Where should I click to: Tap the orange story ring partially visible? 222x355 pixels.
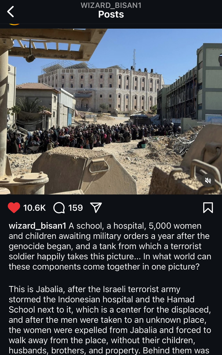click(15, 24)
